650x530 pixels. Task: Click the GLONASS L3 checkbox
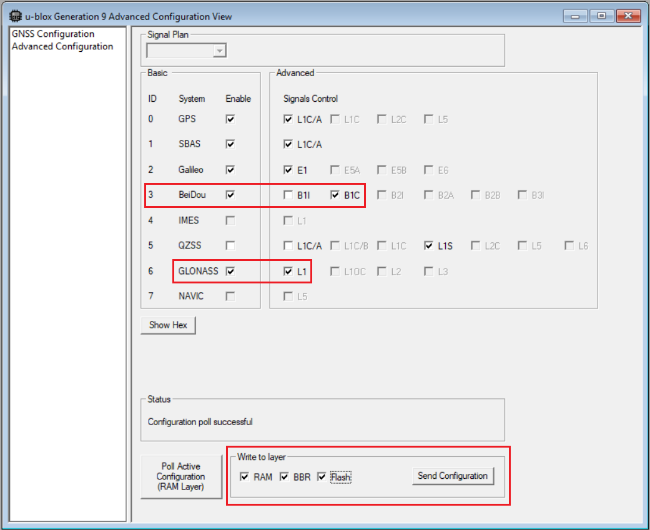(428, 272)
